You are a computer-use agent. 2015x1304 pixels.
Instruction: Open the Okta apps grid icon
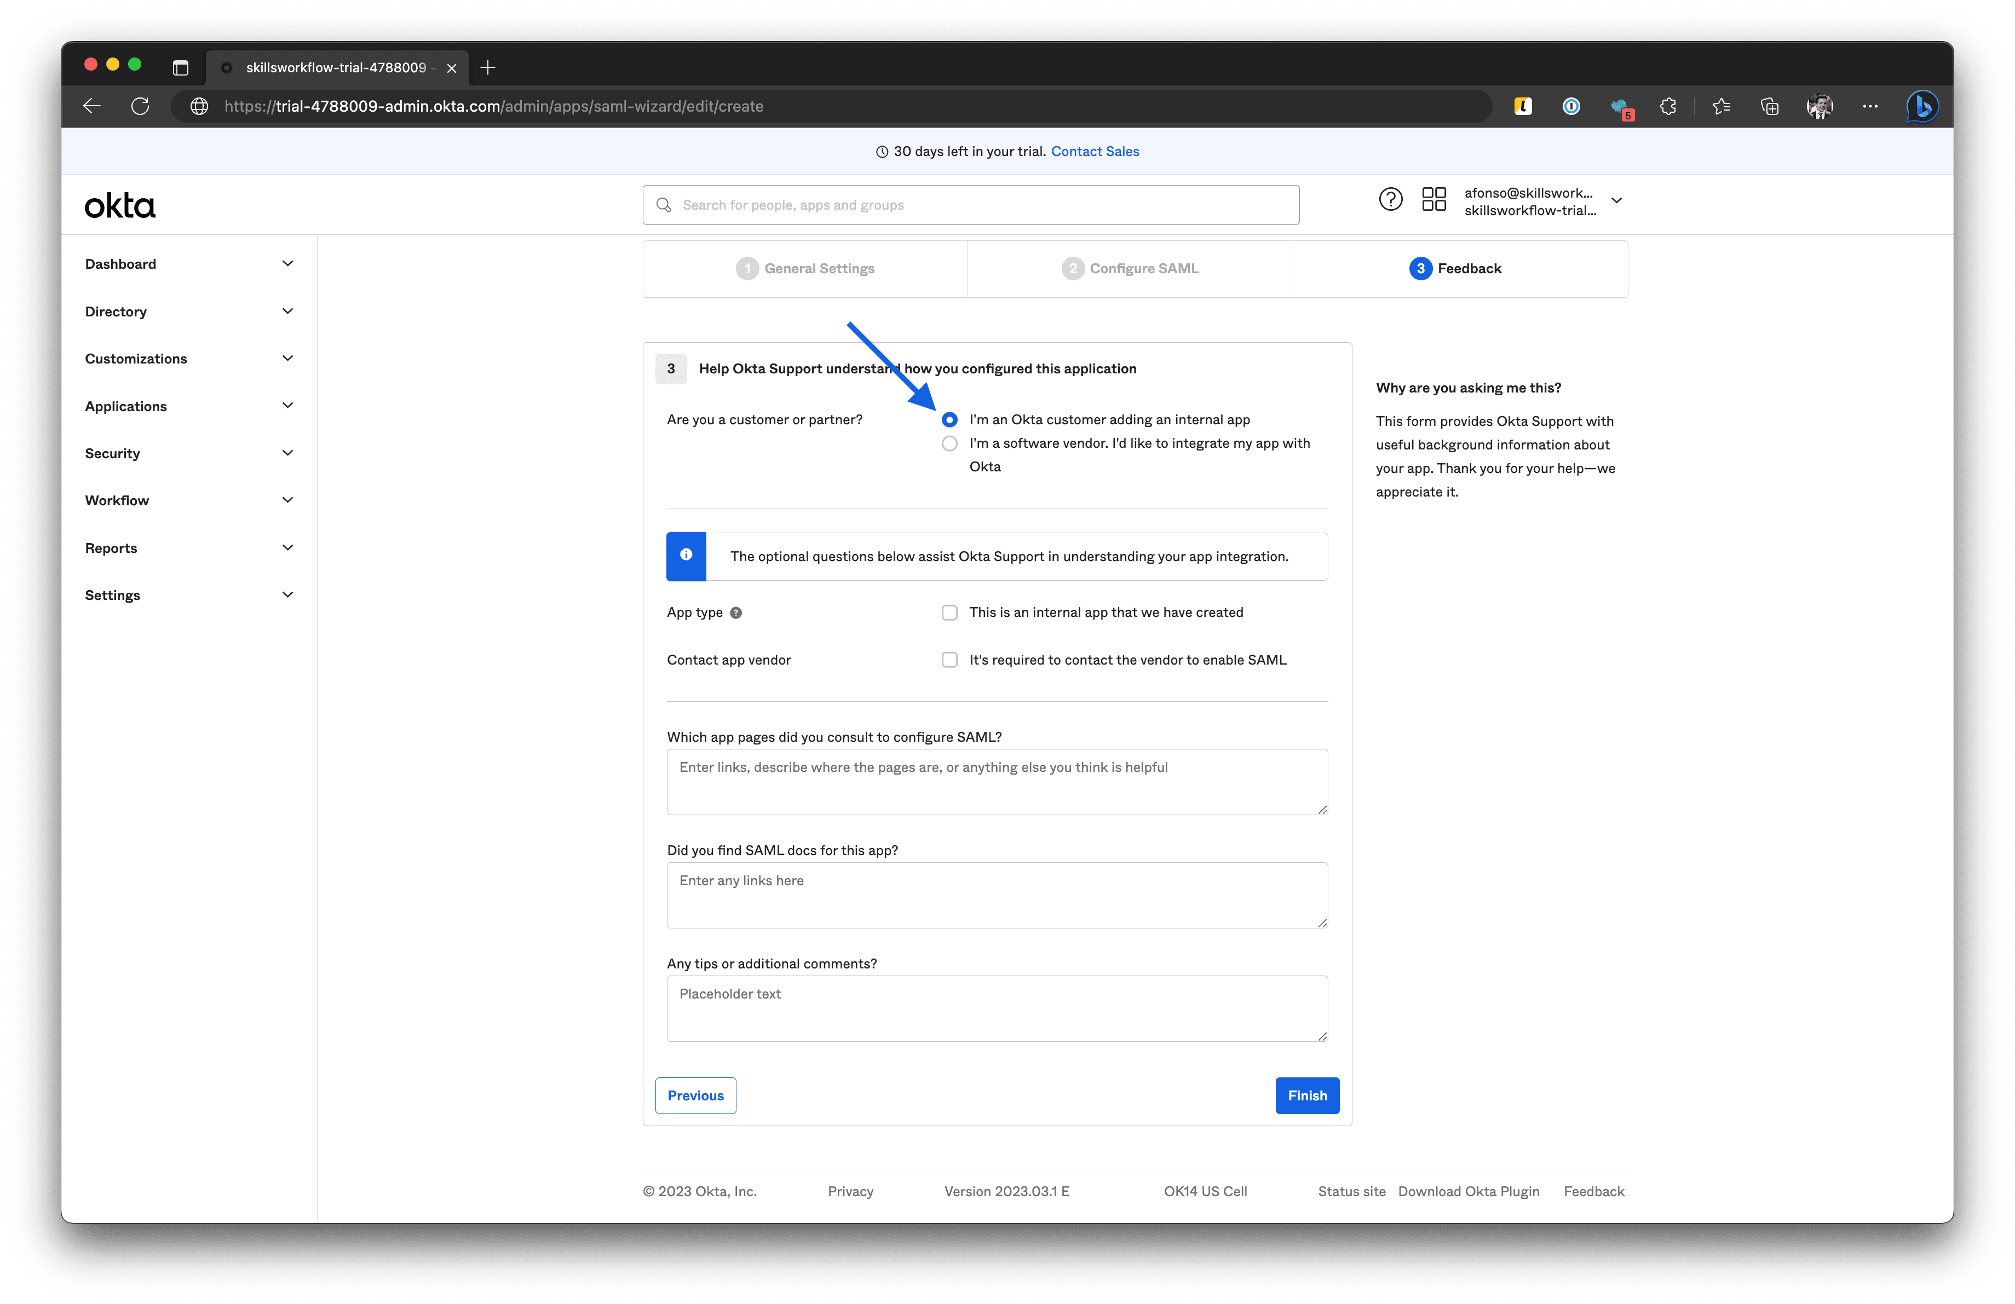[1434, 200]
